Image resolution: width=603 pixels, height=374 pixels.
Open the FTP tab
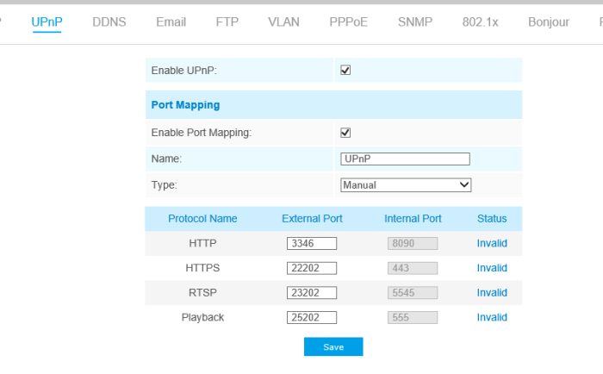coord(227,22)
